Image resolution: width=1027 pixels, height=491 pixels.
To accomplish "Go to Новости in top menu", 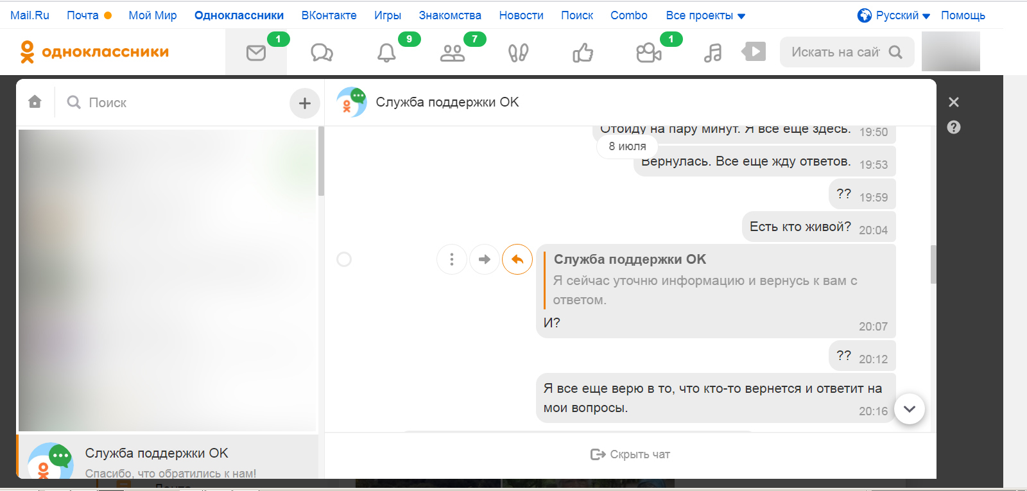I will (x=521, y=15).
